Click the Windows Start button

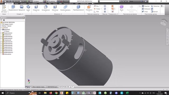[2, 93]
